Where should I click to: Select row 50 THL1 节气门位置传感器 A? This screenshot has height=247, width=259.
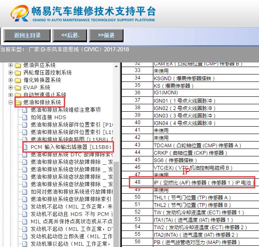coord(190,197)
